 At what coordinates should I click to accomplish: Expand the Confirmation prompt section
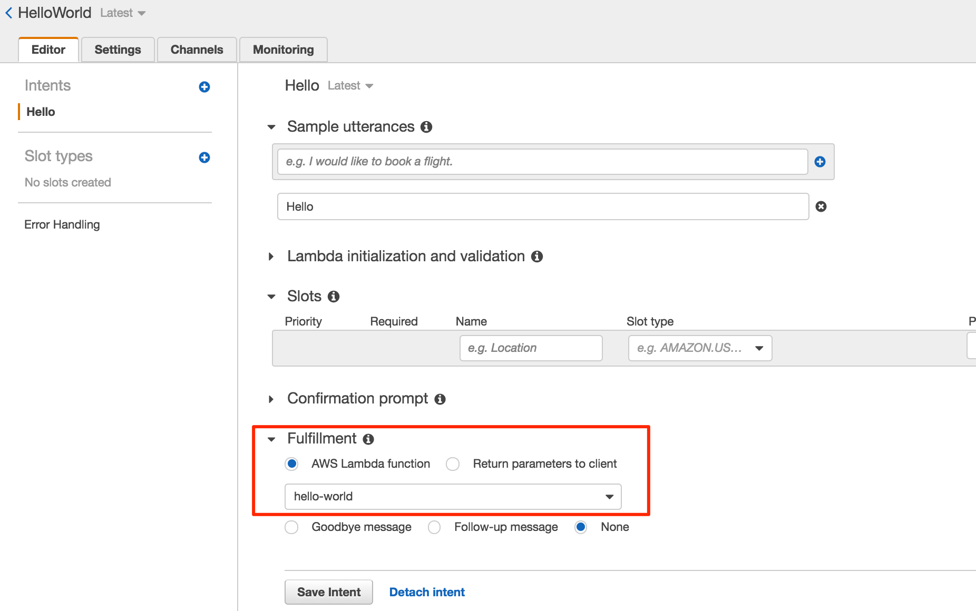[x=271, y=399]
